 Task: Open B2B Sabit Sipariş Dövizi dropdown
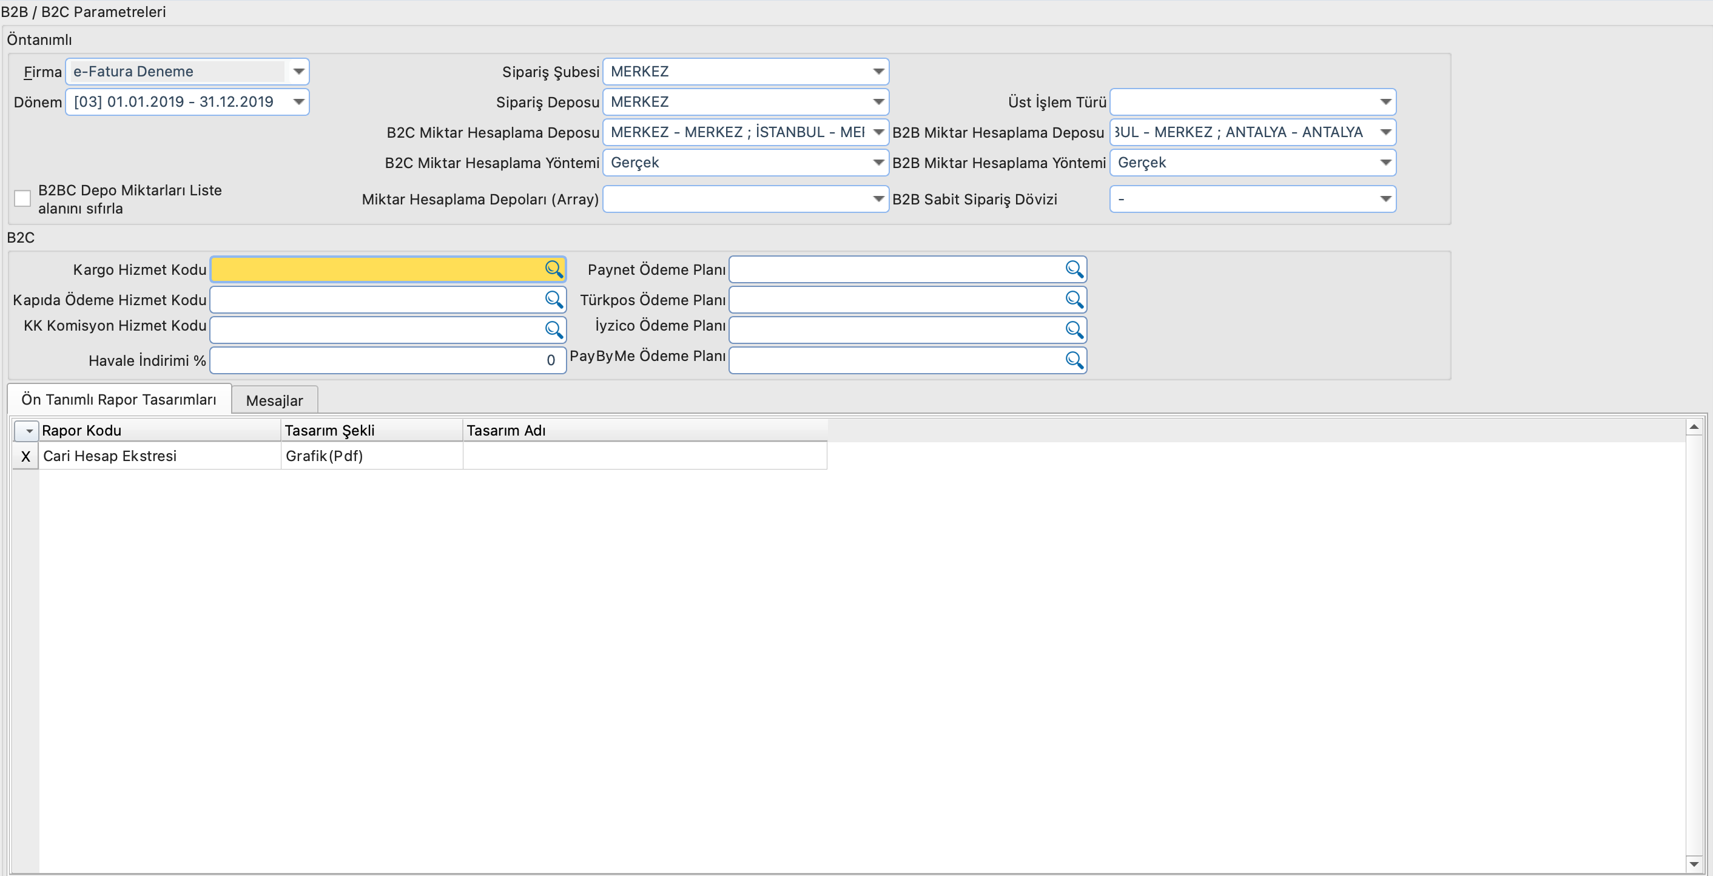pyautogui.click(x=1385, y=199)
